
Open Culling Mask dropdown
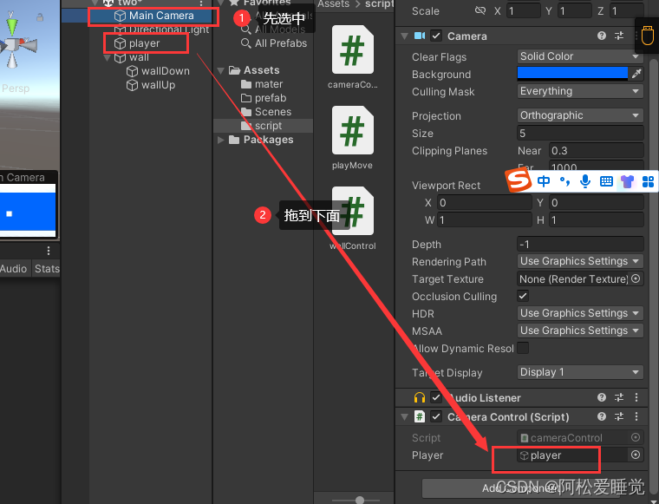tap(580, 91)
